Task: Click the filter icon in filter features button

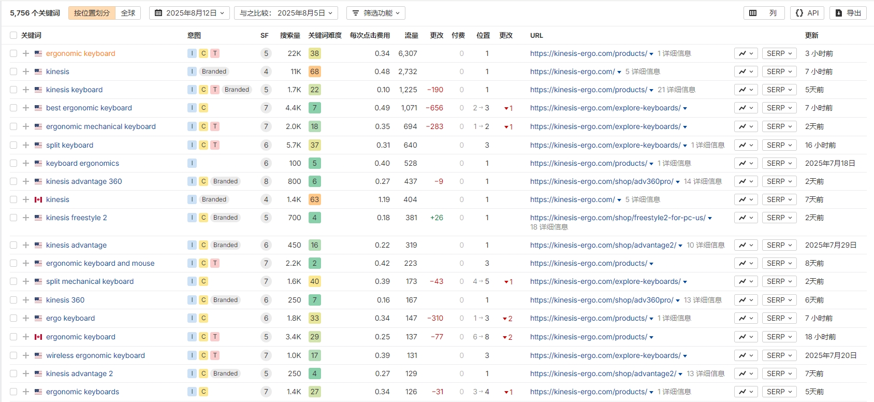Action: point(356,13)
